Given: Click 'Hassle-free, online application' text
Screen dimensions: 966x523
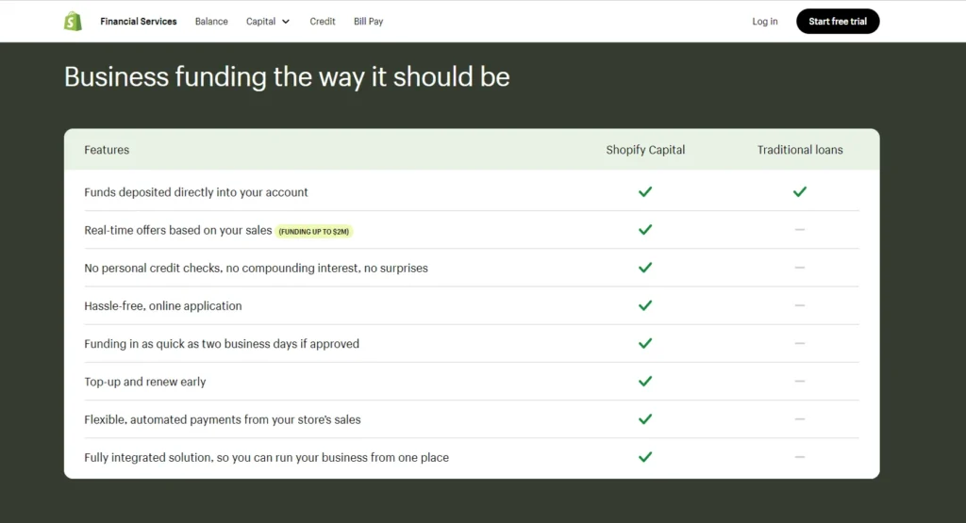Looking at the screenshot, I should tap(162, 306).
